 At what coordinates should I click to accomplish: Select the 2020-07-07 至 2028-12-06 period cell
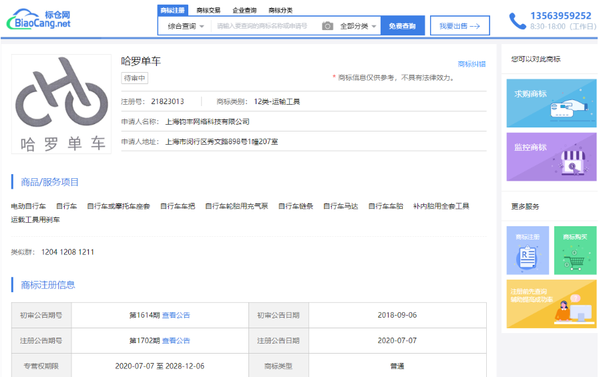(160, 366)
